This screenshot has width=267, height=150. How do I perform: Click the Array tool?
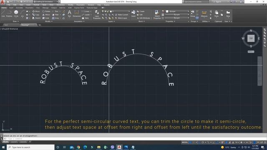click(55, 18)
